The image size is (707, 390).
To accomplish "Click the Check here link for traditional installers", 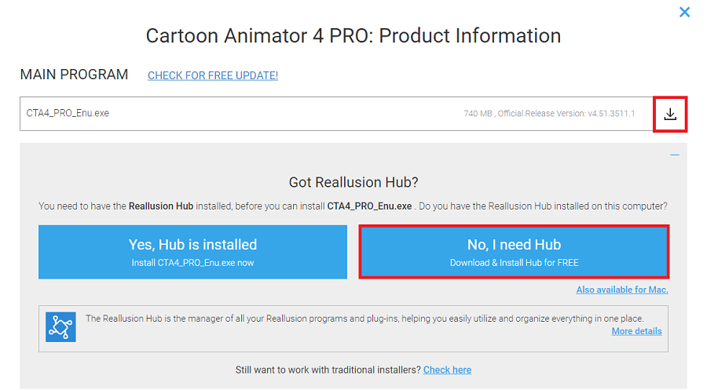I will pyautogui.click(x=447, y=370).
